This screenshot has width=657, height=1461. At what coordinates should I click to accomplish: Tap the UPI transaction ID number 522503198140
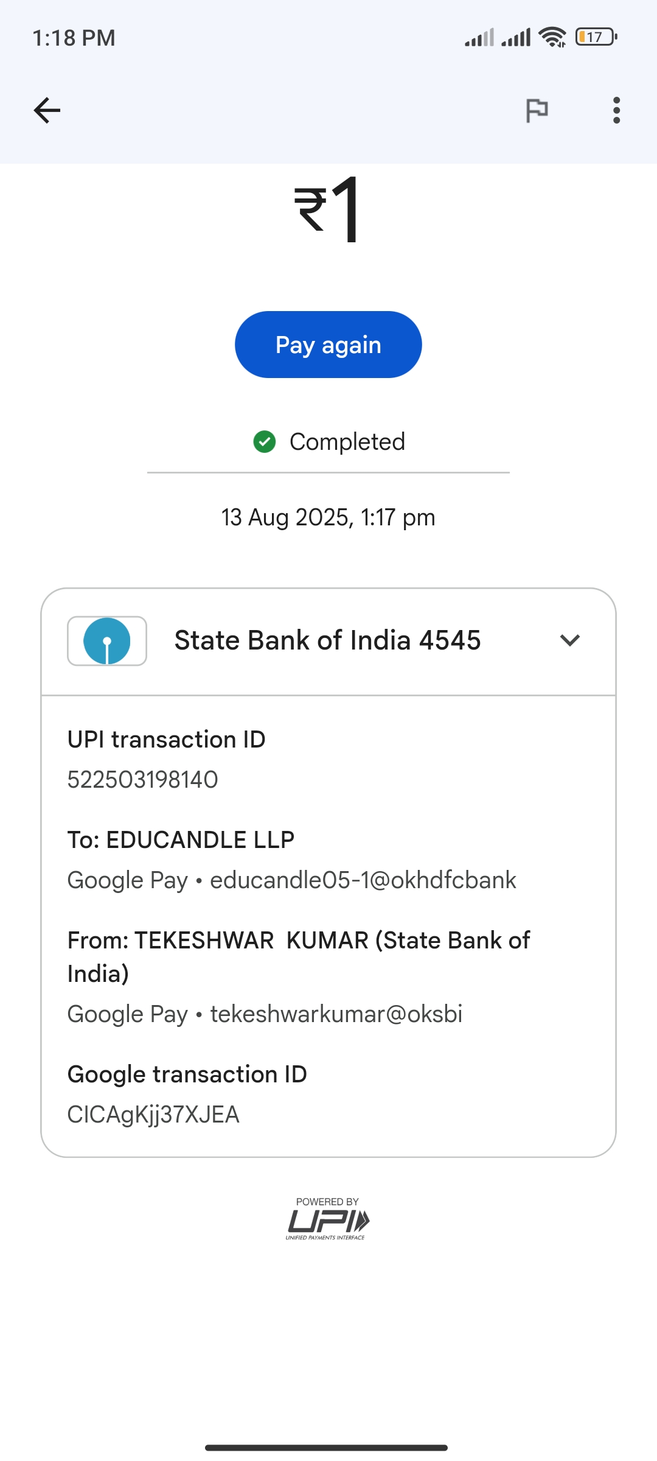click(143, 780)
